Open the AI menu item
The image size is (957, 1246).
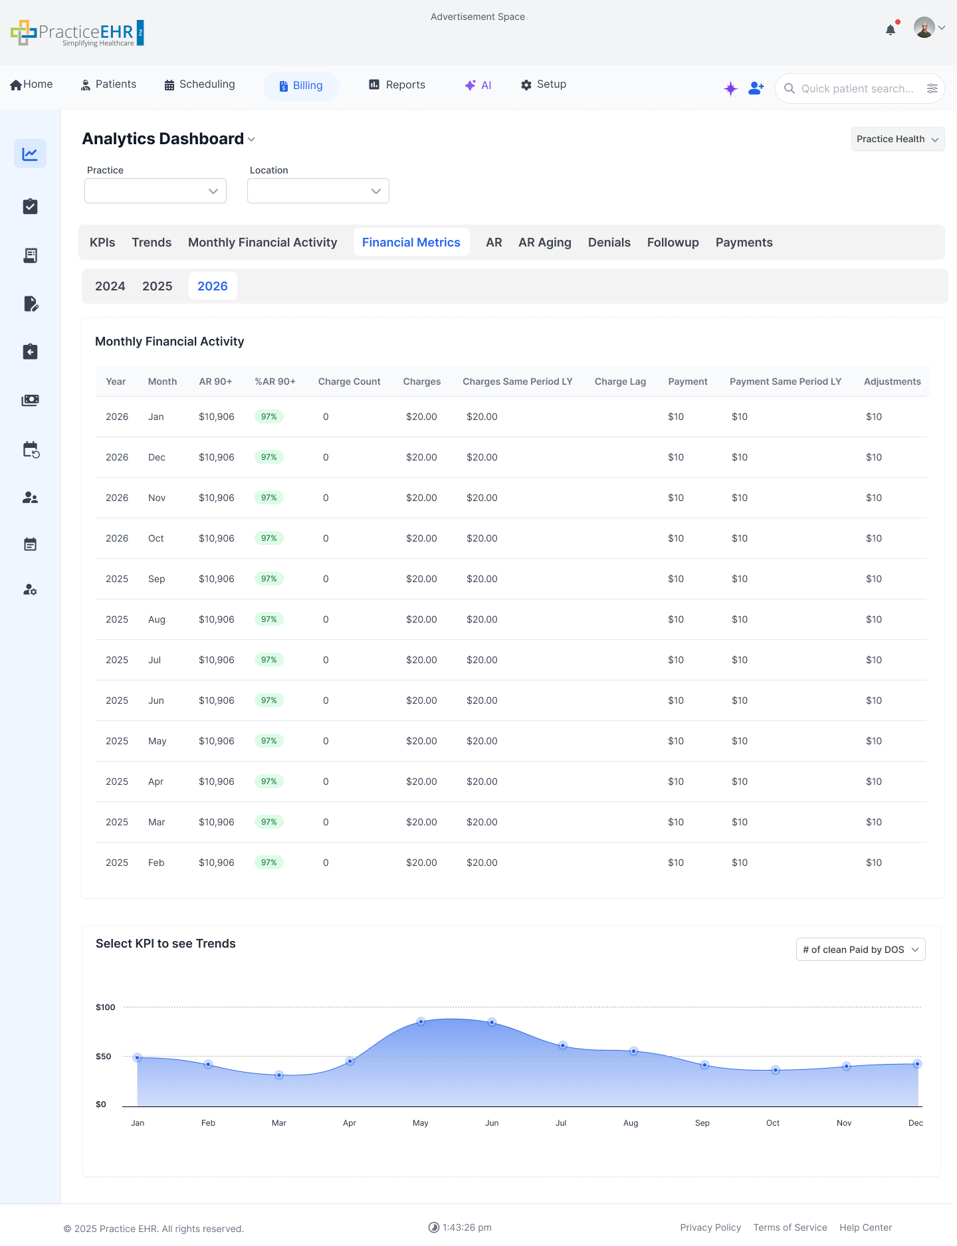tap(478, 85)
